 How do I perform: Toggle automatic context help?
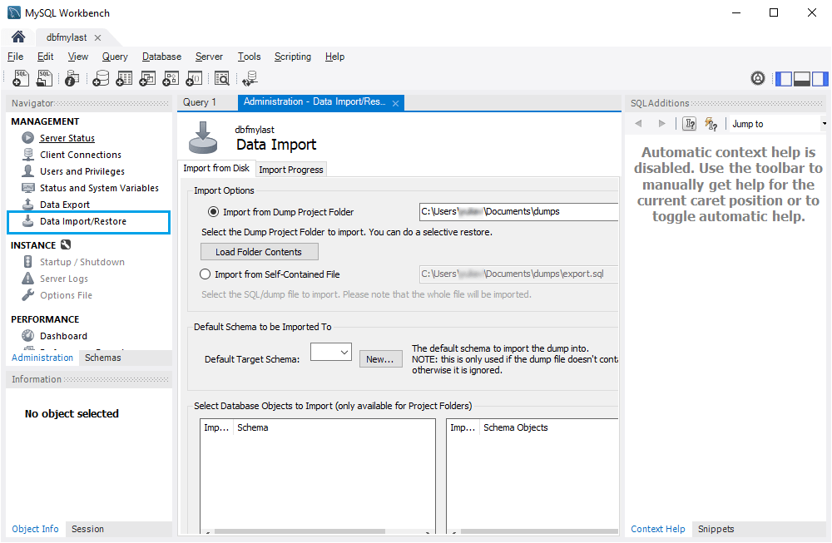(x=711, y=123)
